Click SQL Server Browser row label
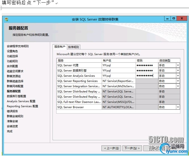The width and height of the screenshot is (189, 156). (x=70, y=107)
